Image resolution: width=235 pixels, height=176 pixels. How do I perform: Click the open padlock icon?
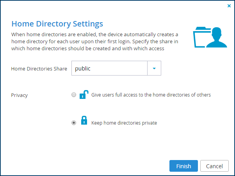pos(84,95)
